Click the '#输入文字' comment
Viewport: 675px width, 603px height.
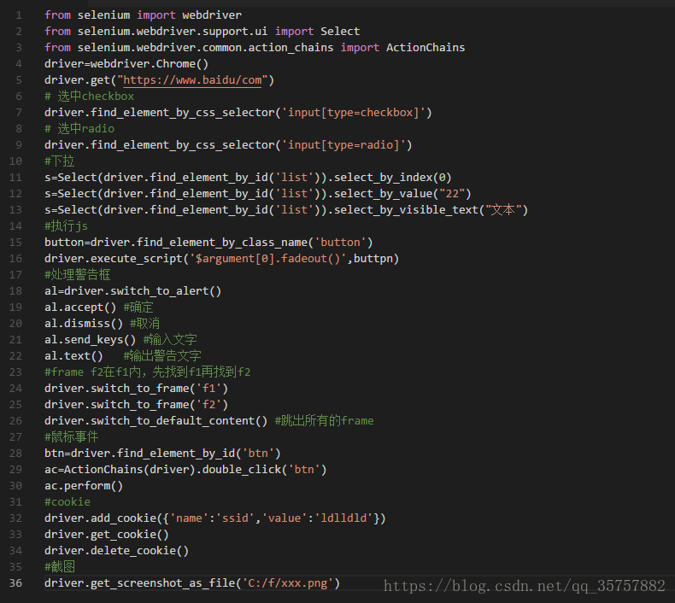170,340
